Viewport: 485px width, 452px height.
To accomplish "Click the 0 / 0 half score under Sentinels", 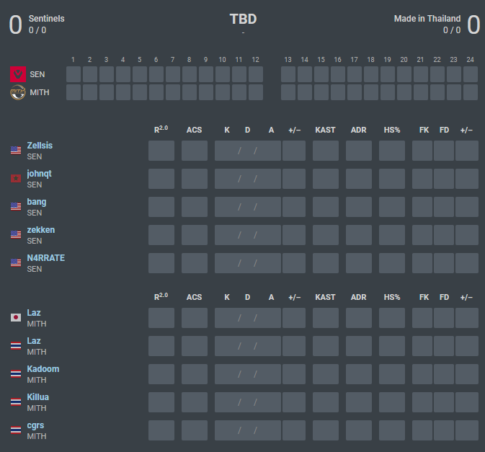I will 37,30.
